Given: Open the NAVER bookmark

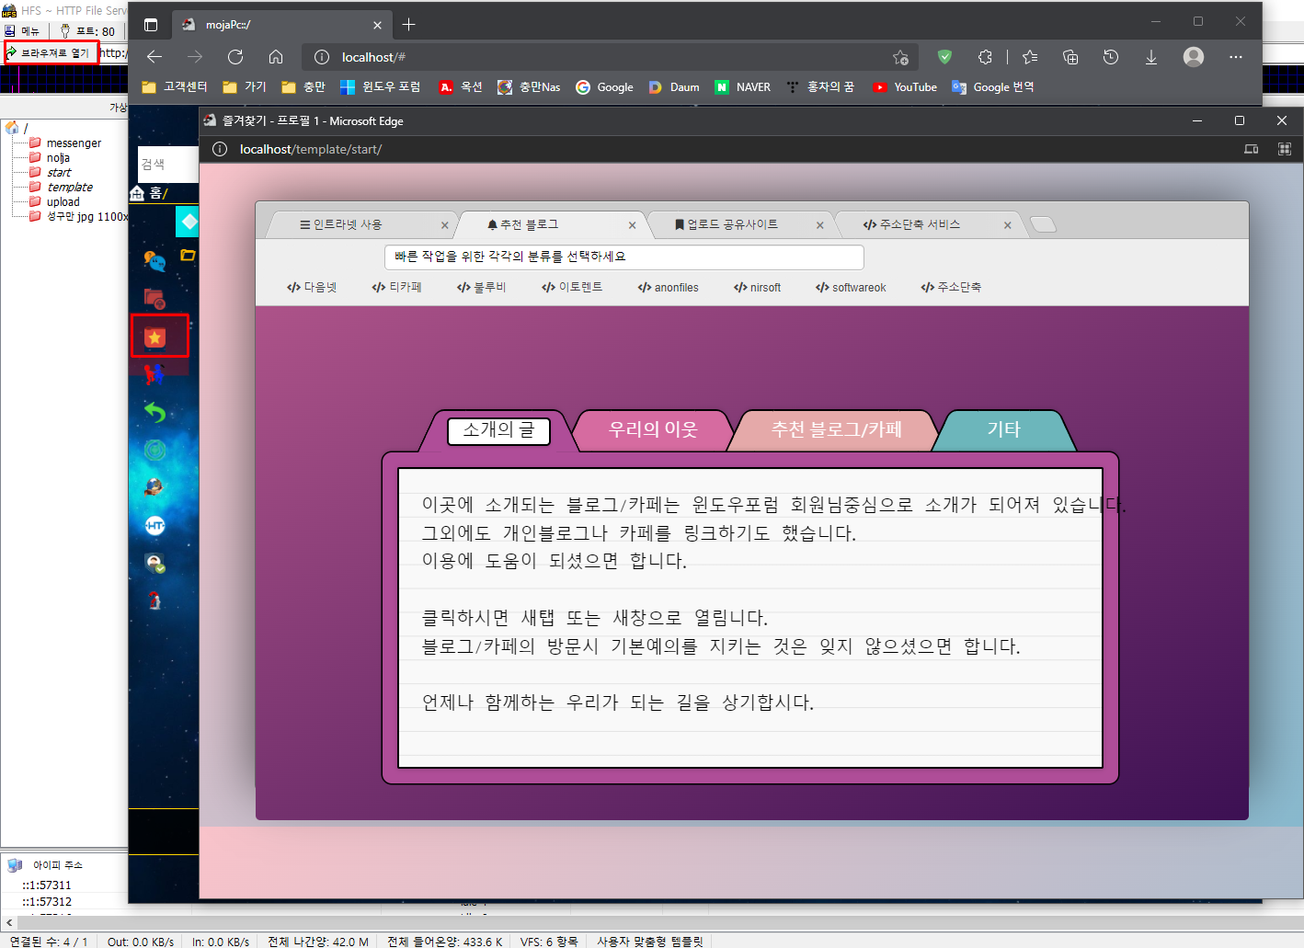Looking at the screenshot, I should [743, 87].
